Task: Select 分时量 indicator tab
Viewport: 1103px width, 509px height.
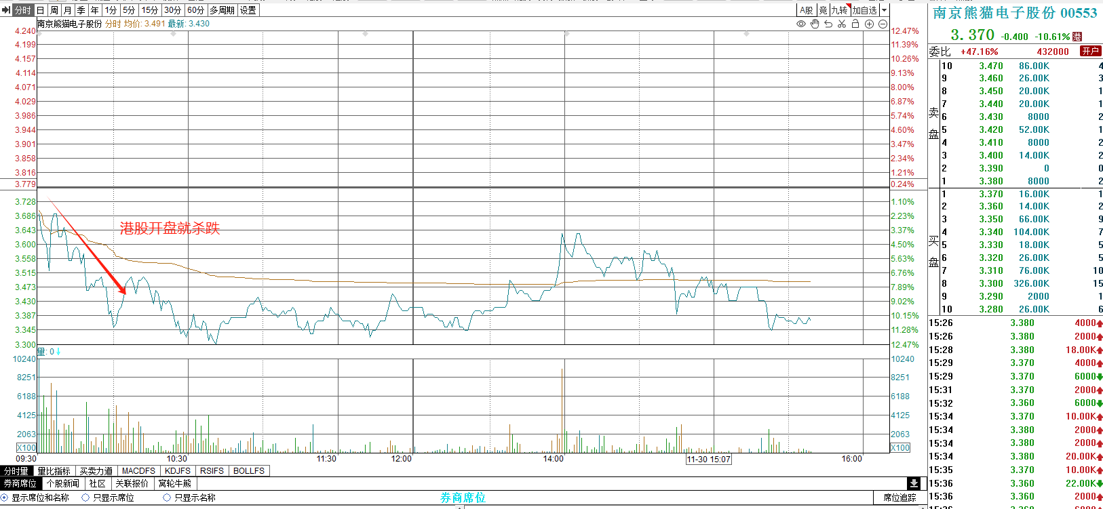Action: [x=16, y=471]
